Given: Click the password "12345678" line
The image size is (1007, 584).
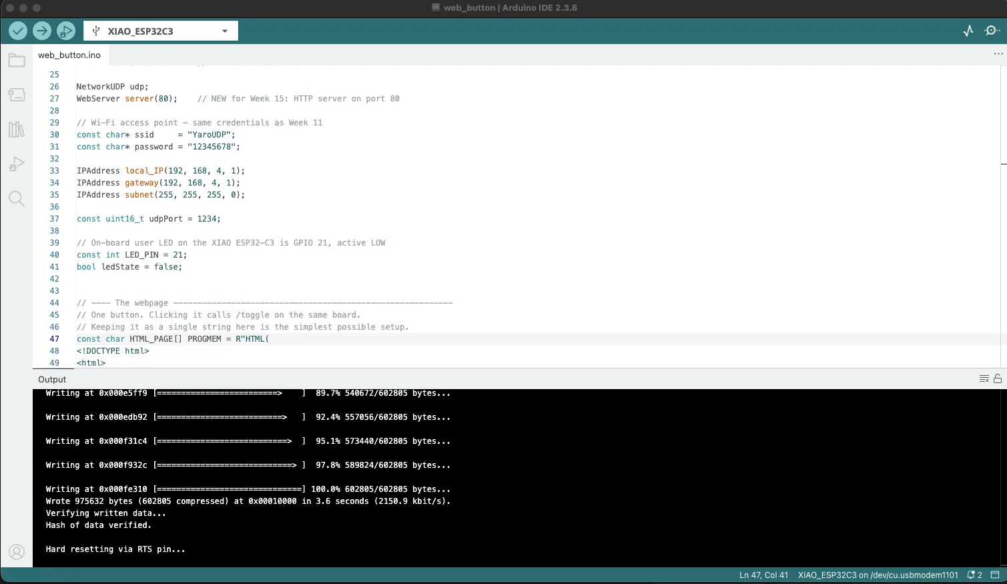Looking at the screenshot, I should (158, 147).
